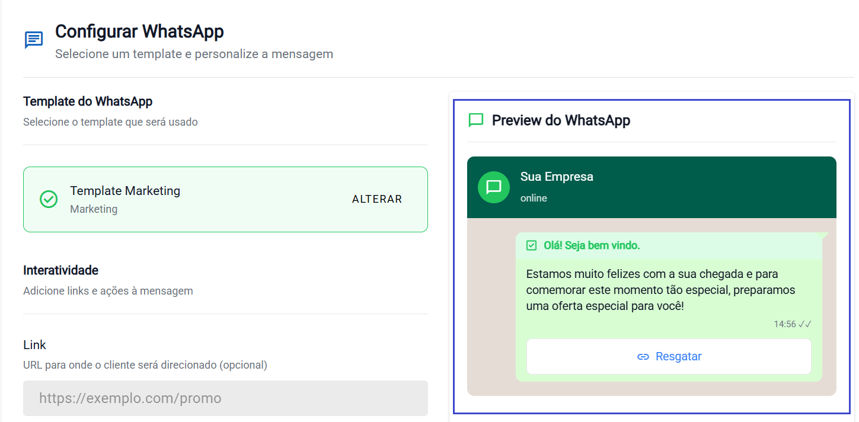Click the Resgatar link text in the preview

tap(678, 357)
